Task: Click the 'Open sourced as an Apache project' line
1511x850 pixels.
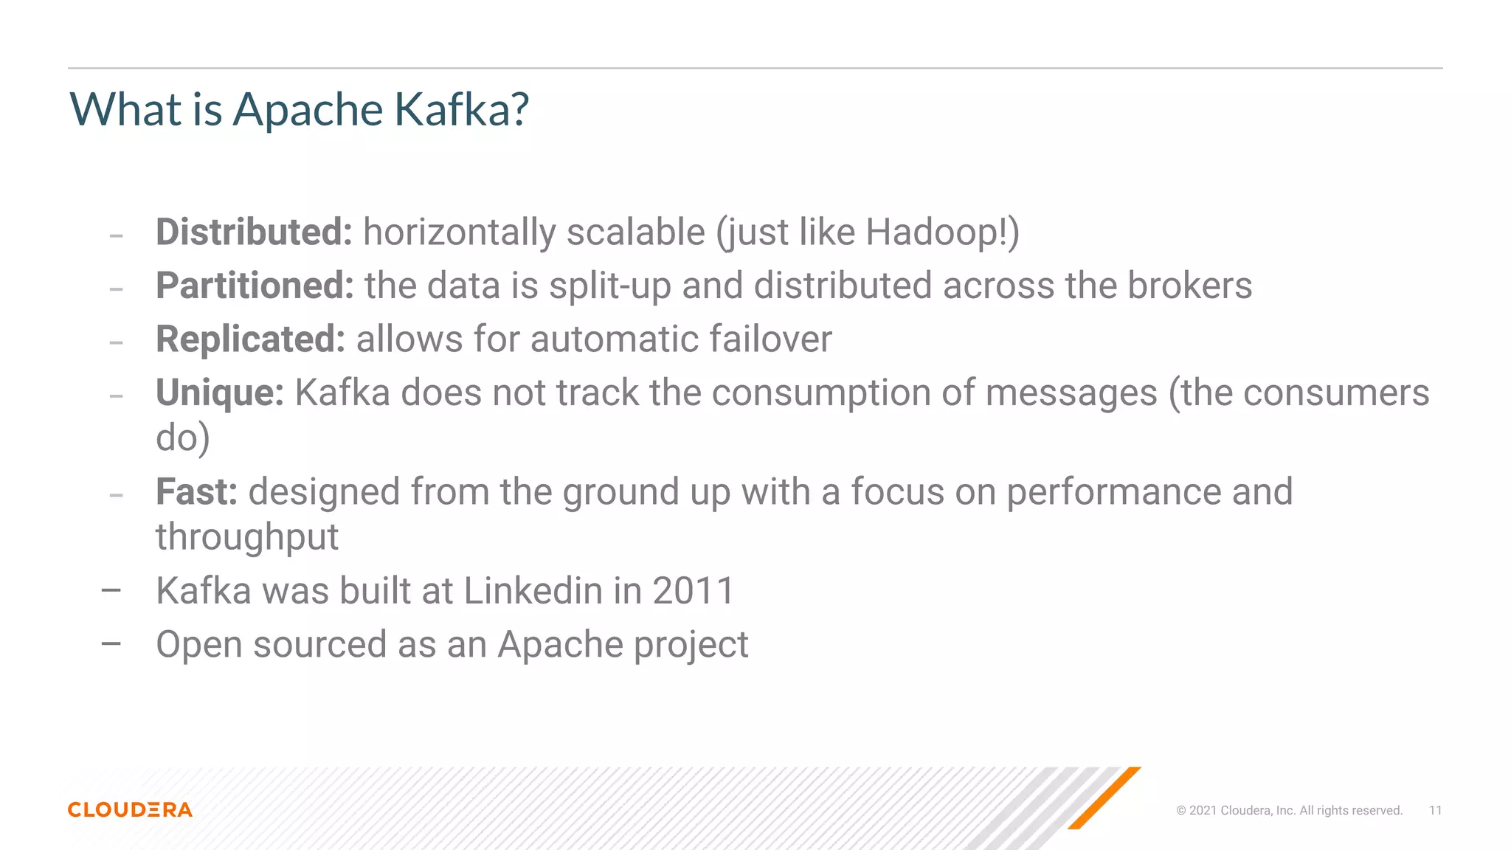Action: (x=452, y=644)
